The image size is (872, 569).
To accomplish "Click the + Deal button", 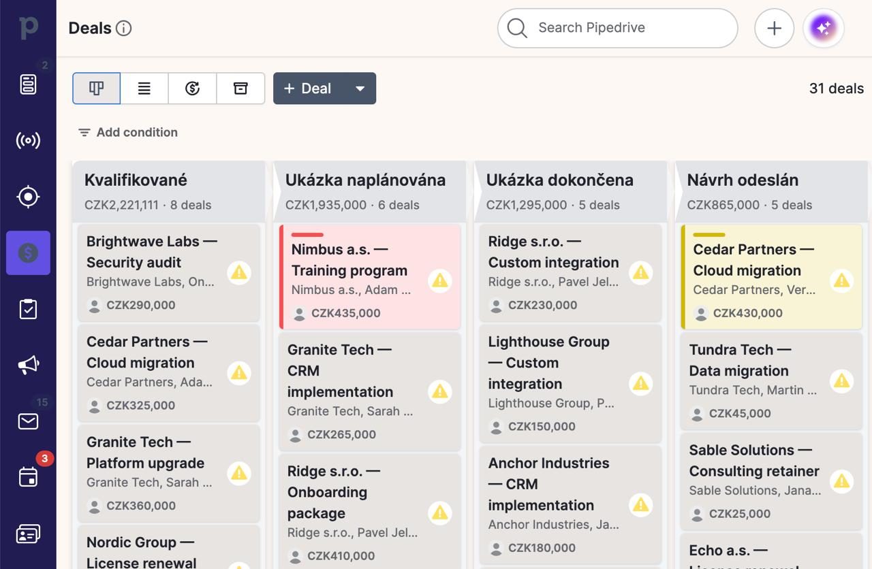I will coord(308,88).
